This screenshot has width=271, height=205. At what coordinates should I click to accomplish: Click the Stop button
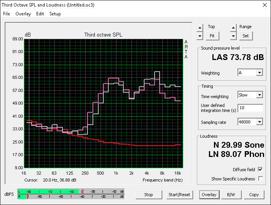149,195
